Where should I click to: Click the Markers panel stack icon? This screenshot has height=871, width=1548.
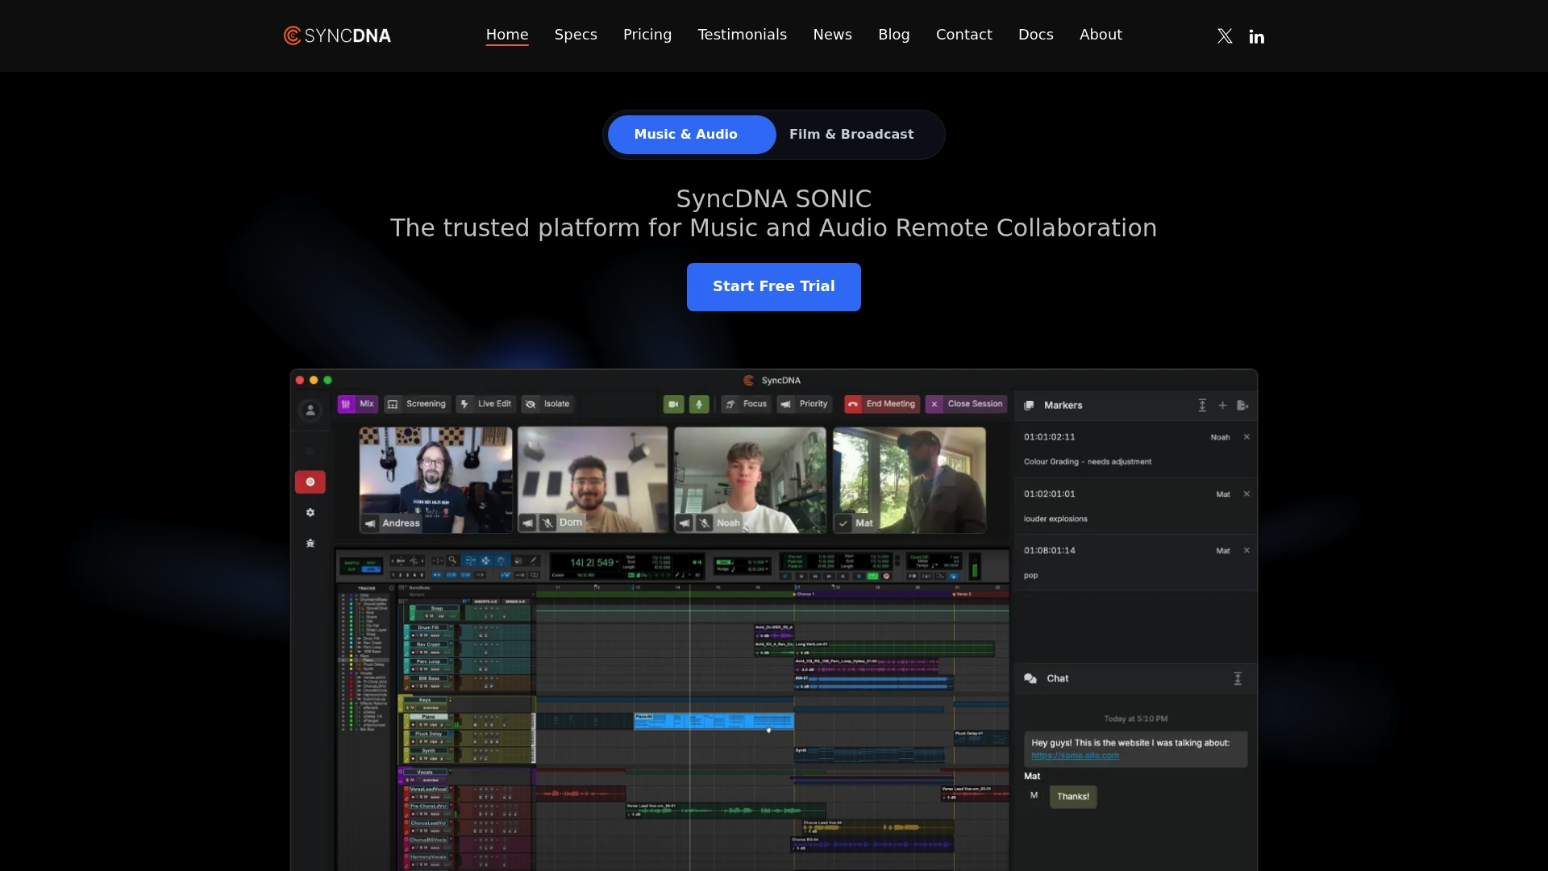(x=1030, y=406)
